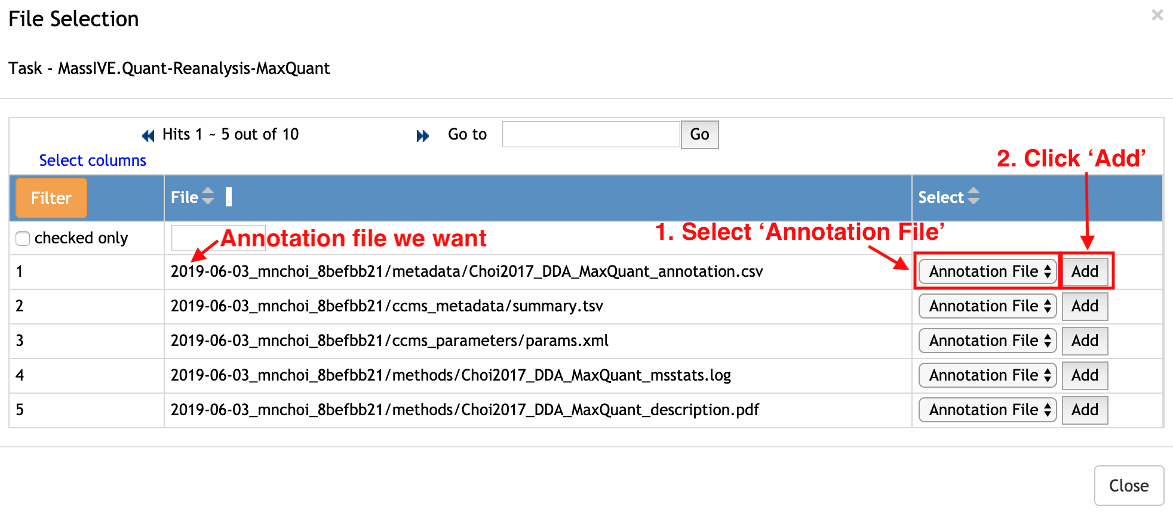Image resolution: width=1173 pixels, height=513 pixels.
Task: Enable the checked only checkbox
Action: click(x=23, y=239)
